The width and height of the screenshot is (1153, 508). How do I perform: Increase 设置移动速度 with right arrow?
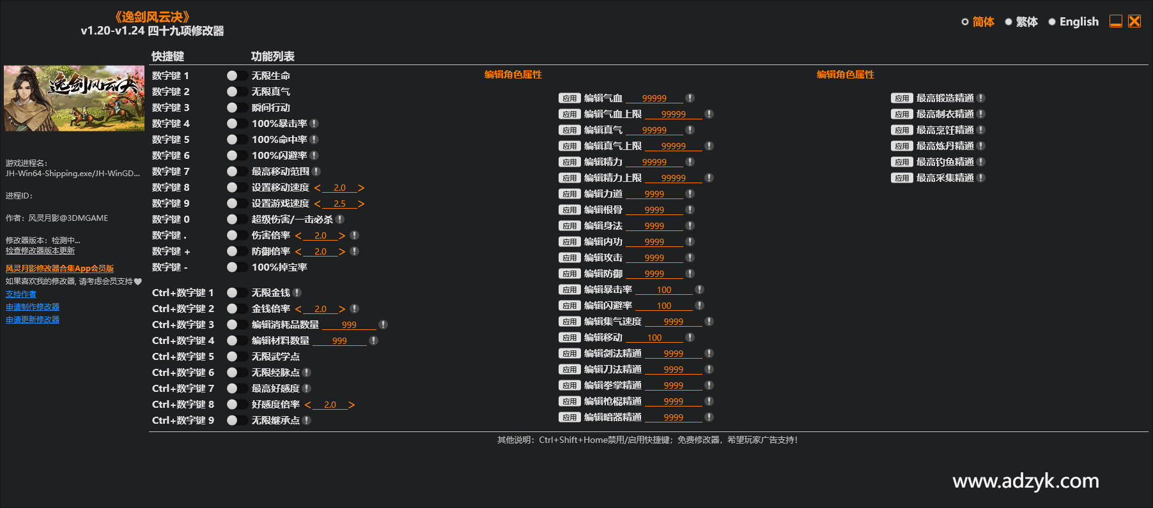coord(361,188)
